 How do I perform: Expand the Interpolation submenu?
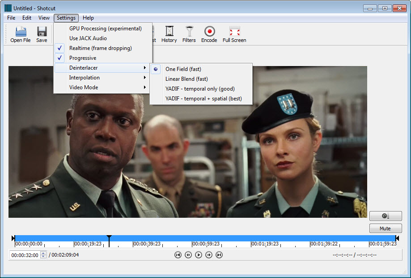click(x=102, y=78)
